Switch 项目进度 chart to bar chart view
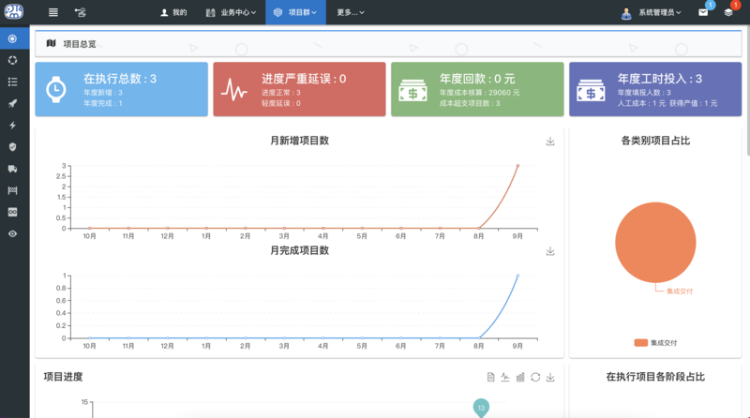The image size is (750, 418). tap(520, 377)
